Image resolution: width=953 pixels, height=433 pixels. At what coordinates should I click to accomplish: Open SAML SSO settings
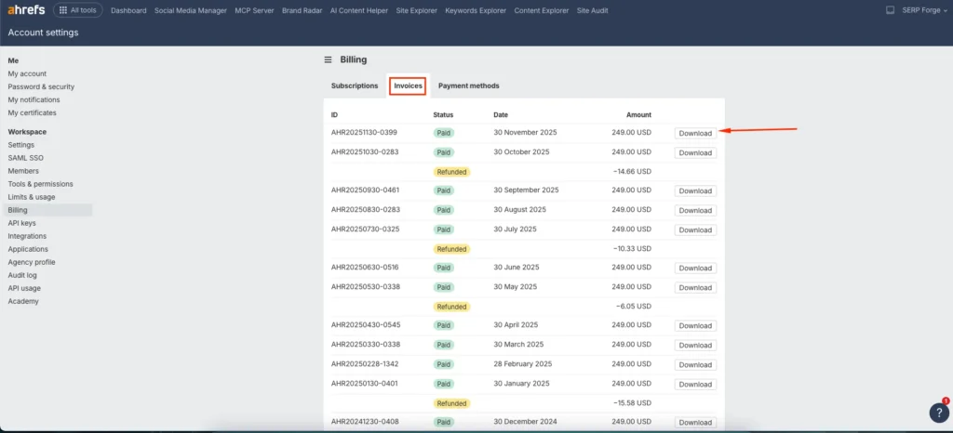[x=25, y=158]
